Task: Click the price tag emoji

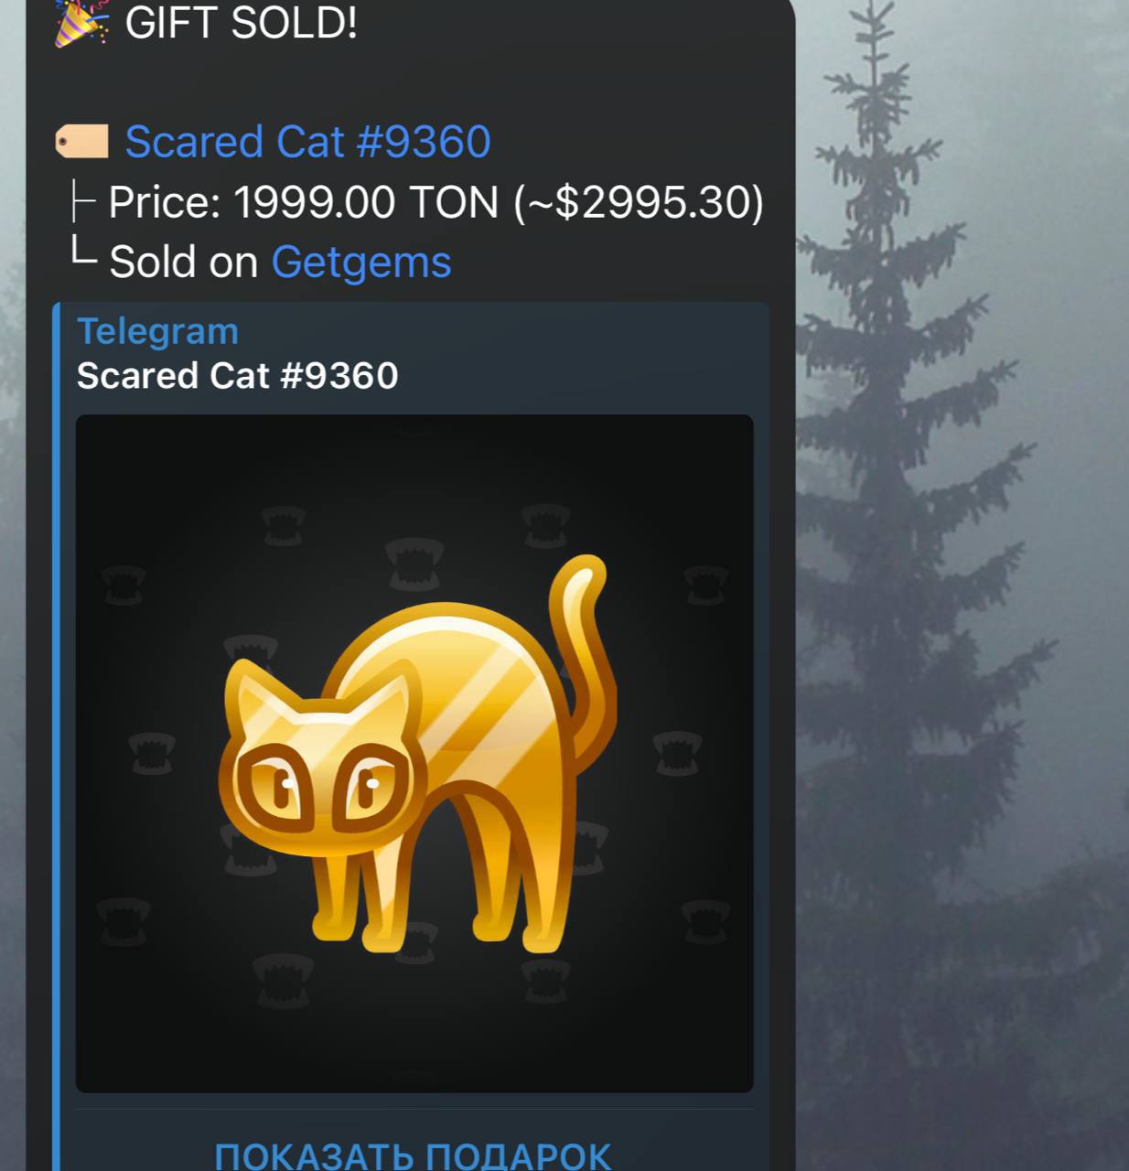Action: pos(82,142)
